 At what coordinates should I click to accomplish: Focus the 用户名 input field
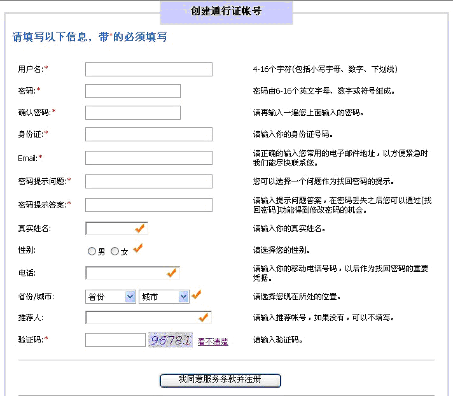pyautogui.click(x=148, y=69)
